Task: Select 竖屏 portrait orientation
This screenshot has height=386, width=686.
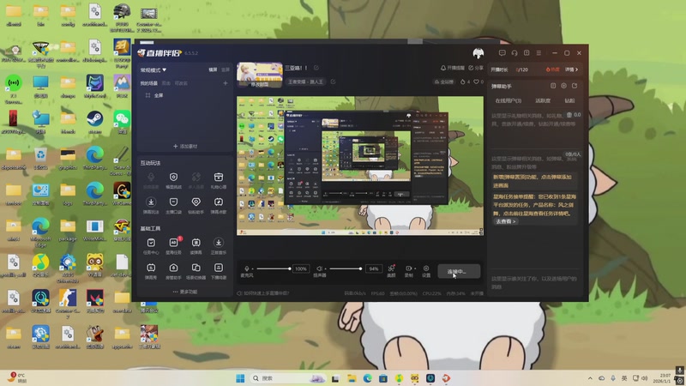Action: [226, 69]
